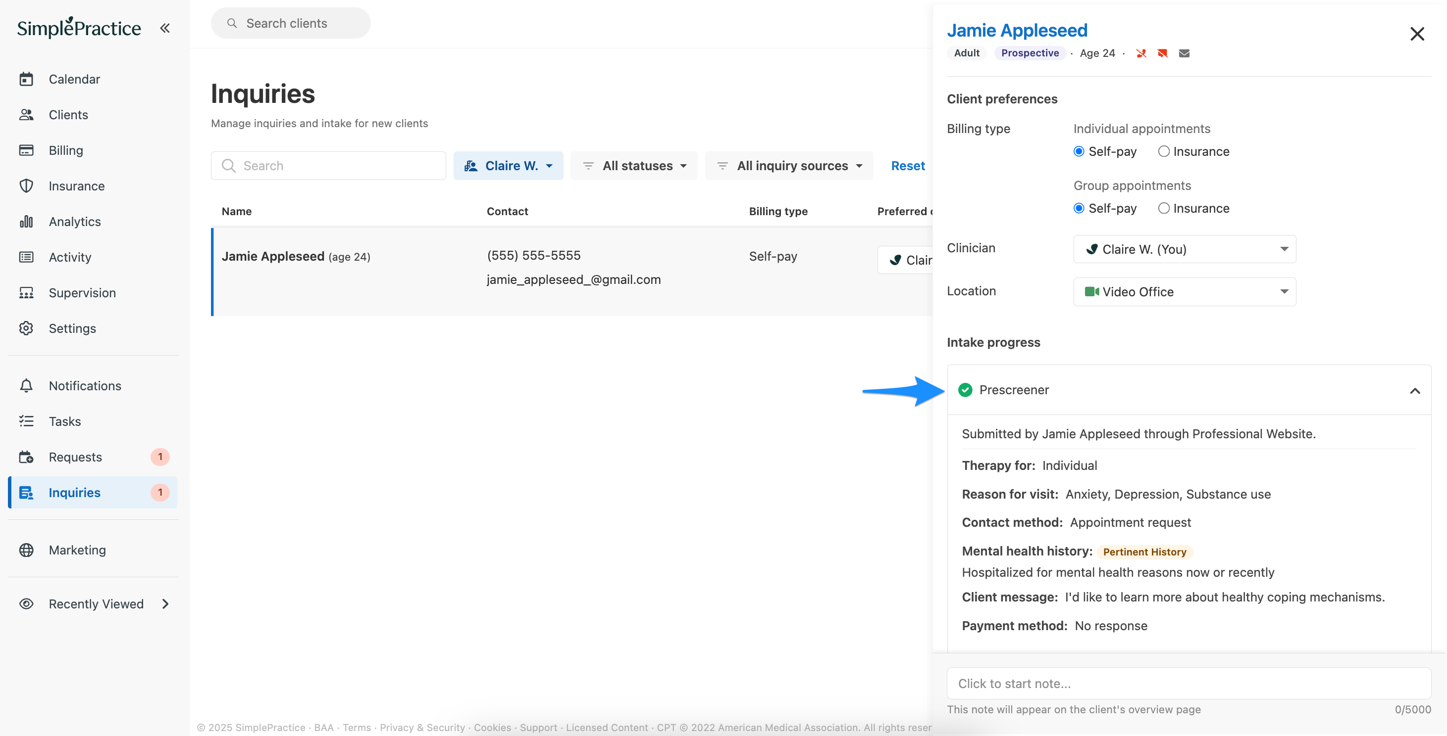This screenshot has width=1447, height=736.
Task: Open the Licensed Content footer link
Action: 607,728
